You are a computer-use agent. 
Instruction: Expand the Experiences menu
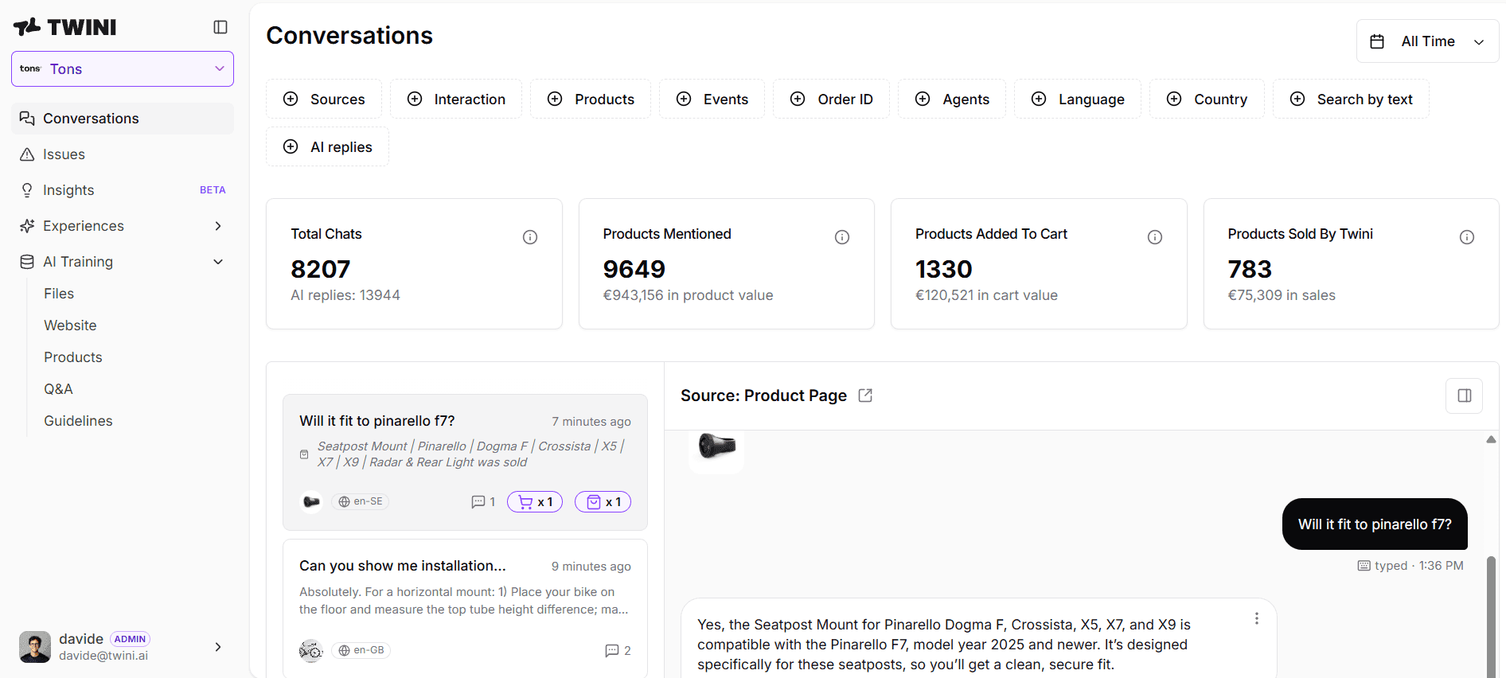(123, 226)
